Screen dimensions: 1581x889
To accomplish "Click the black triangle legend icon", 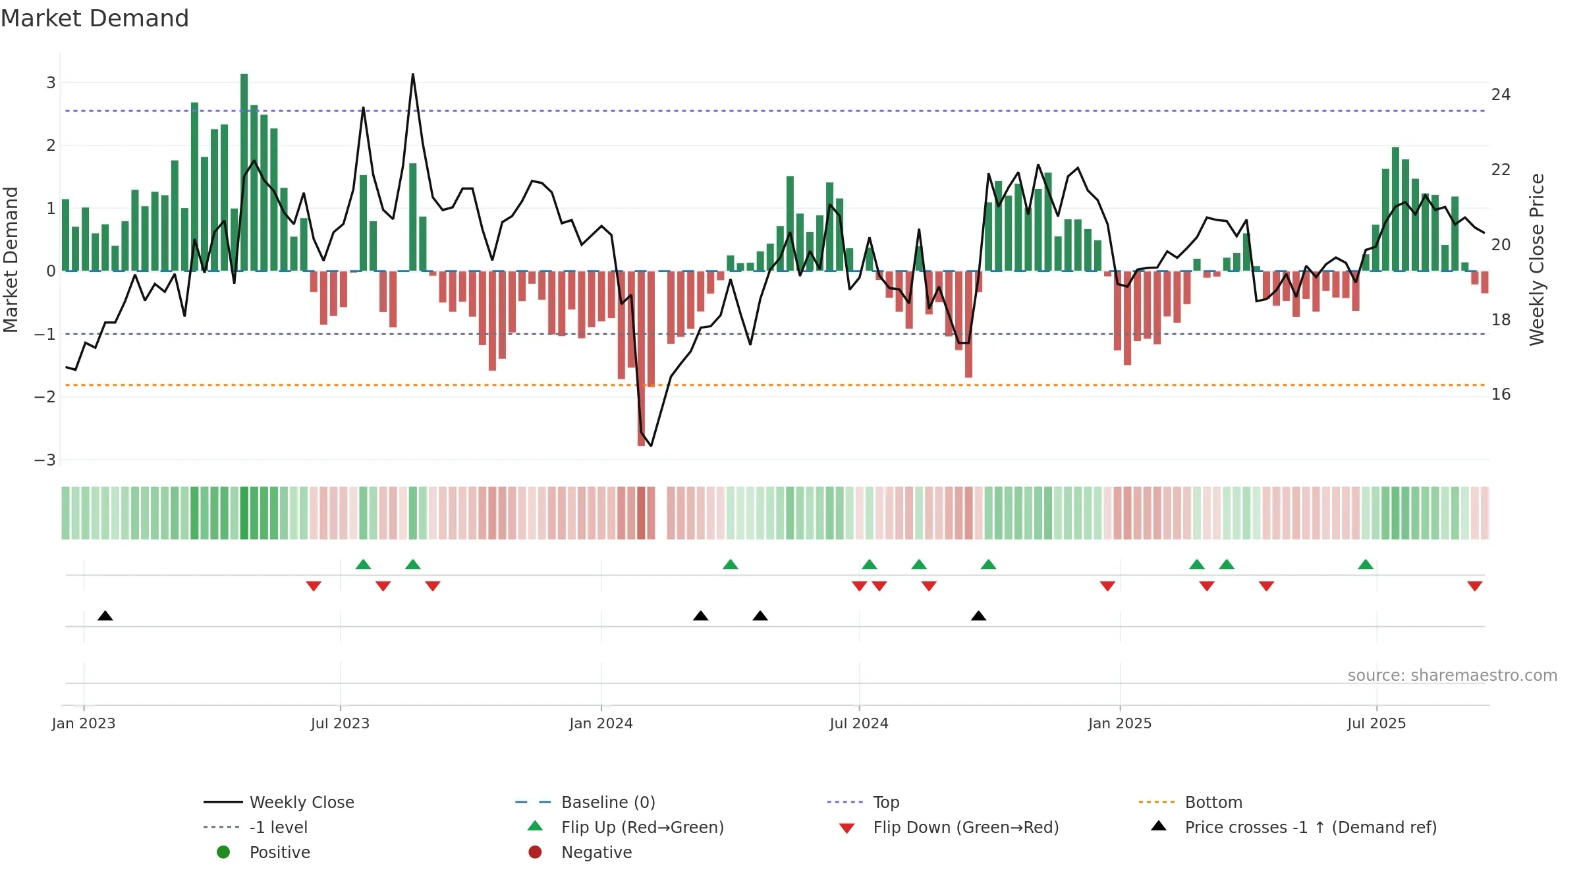I will click(1159, 826).
